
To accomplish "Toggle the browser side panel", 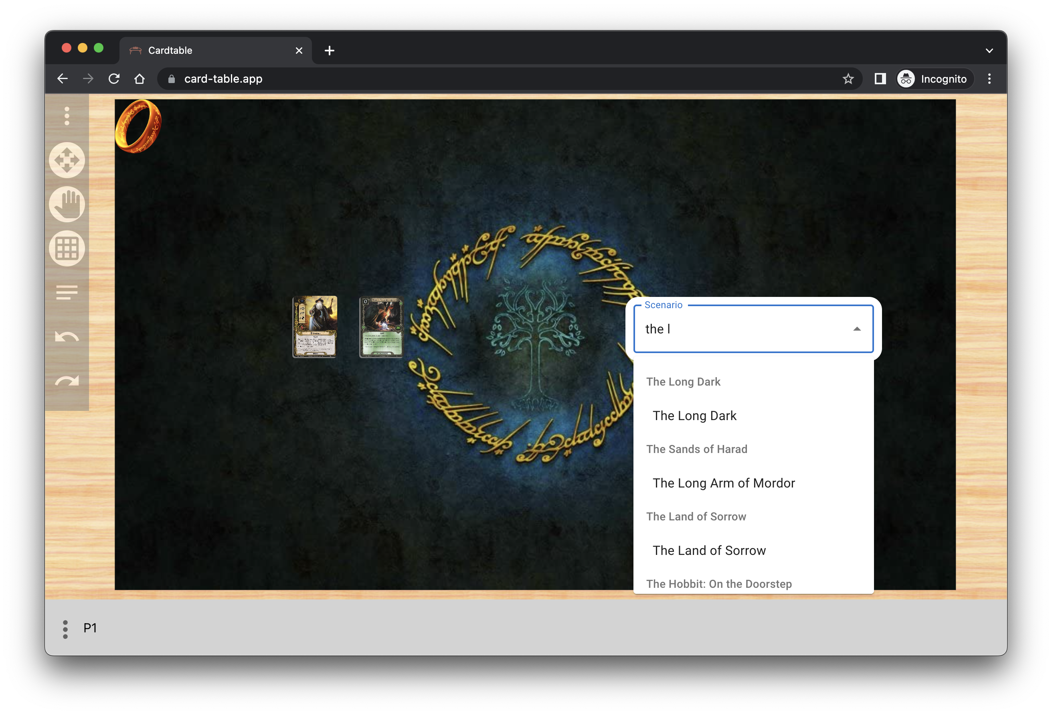I will pyautogui.click(x=880, y=79).
